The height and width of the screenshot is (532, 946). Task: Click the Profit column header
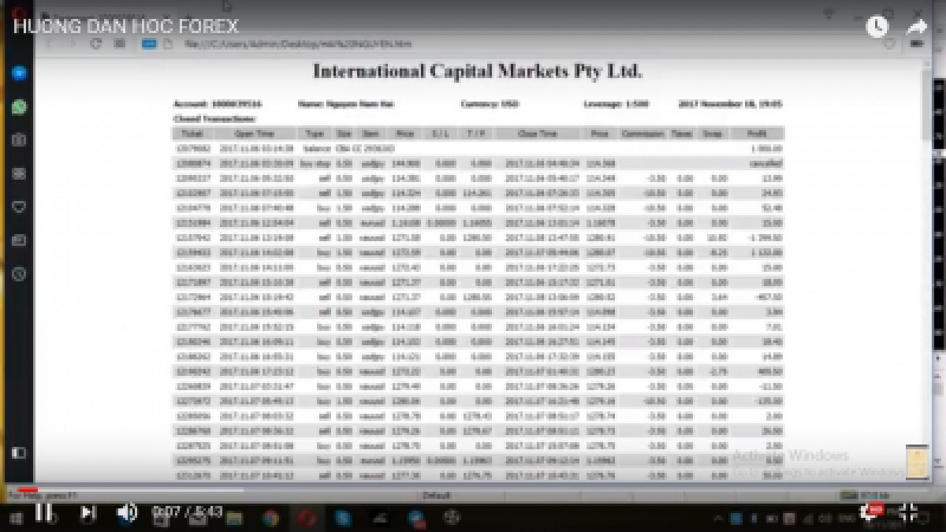coord(757,133)
